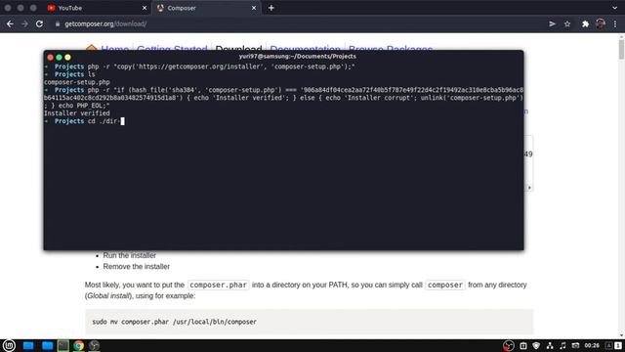Click the 'composer' inline code word

coord(445,285)
